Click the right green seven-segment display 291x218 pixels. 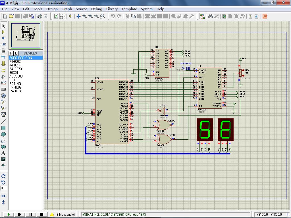coord(226,129)
